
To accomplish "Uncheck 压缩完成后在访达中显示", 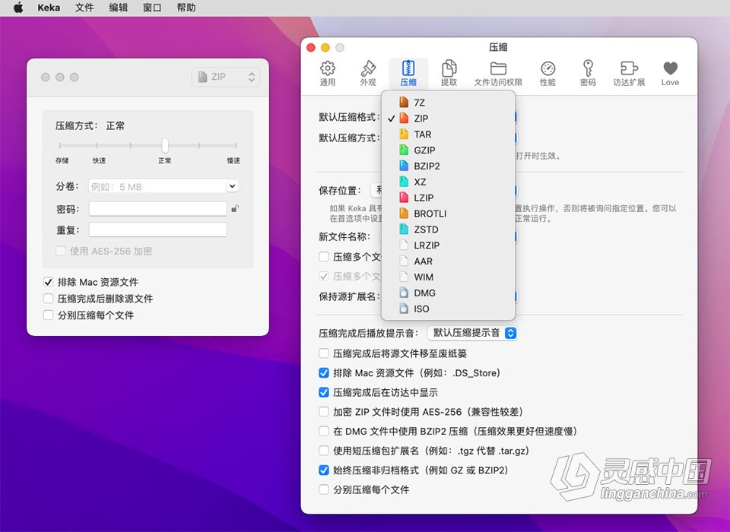I will (324, 392).
